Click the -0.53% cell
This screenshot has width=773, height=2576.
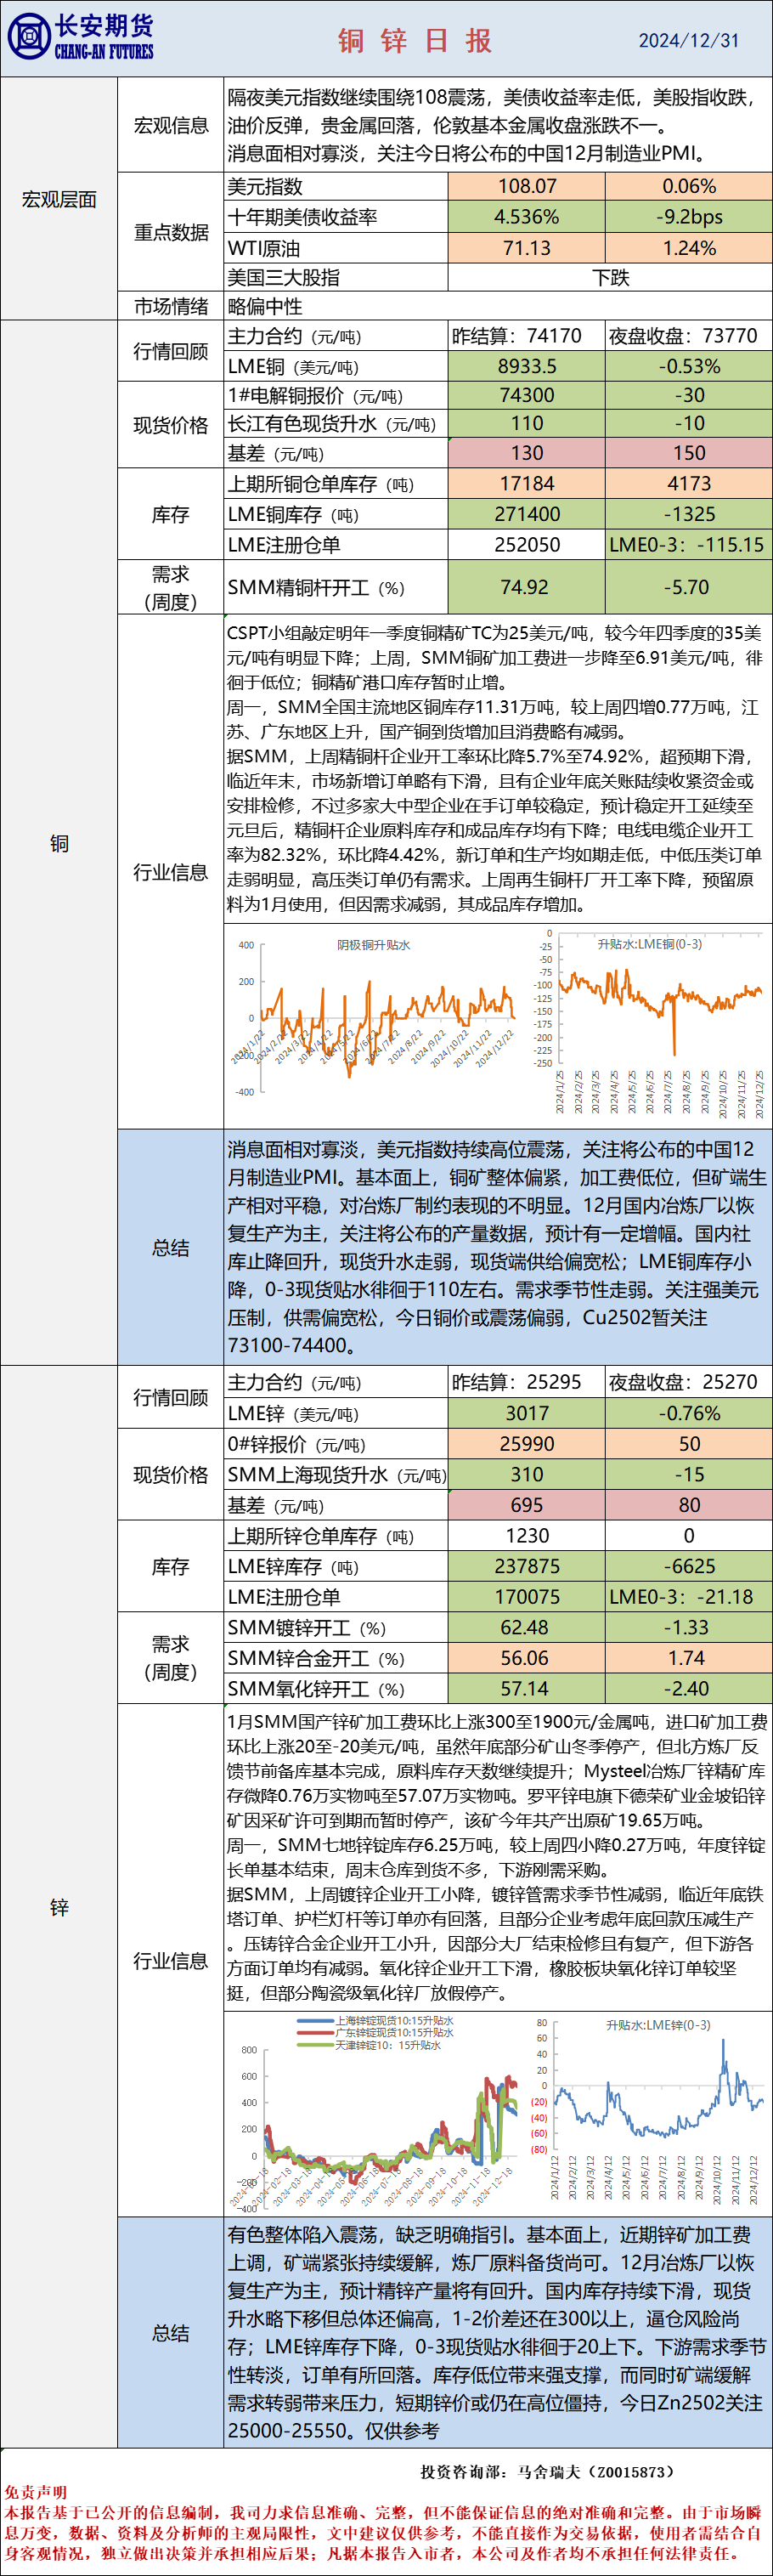tap(689, 367)
